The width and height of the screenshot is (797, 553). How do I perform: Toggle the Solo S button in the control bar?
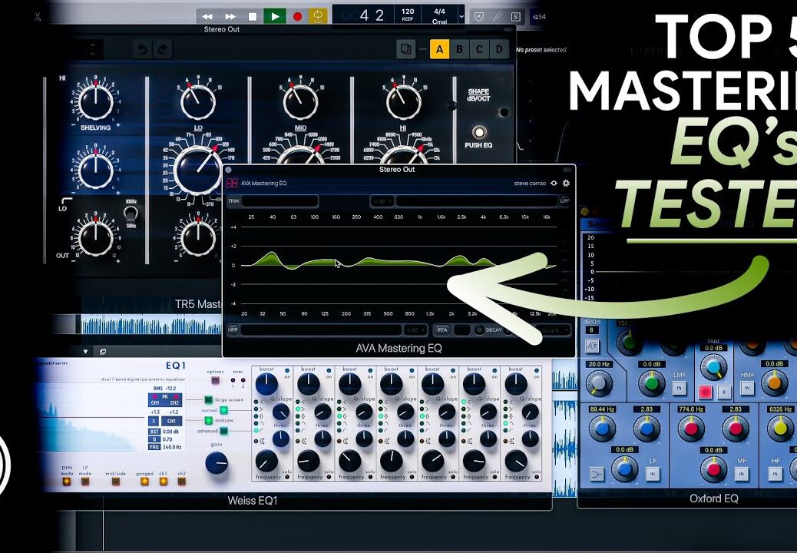(515, 16)
